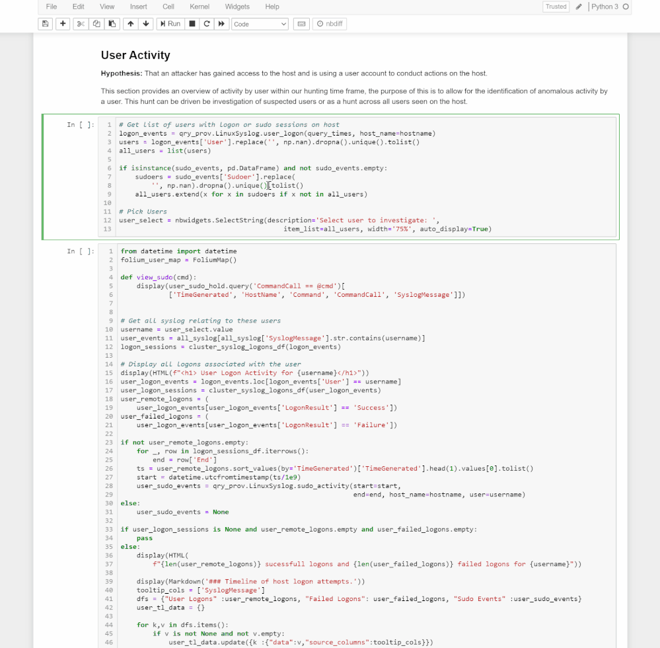
Task: Paste cells below icon
Action: coord(112,24)
